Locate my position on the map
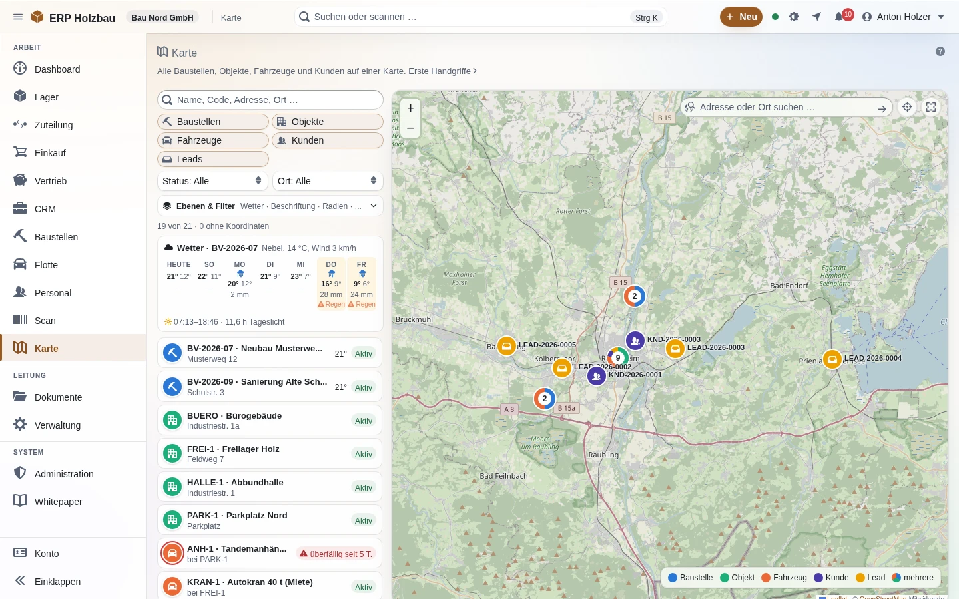 (907, 107)
